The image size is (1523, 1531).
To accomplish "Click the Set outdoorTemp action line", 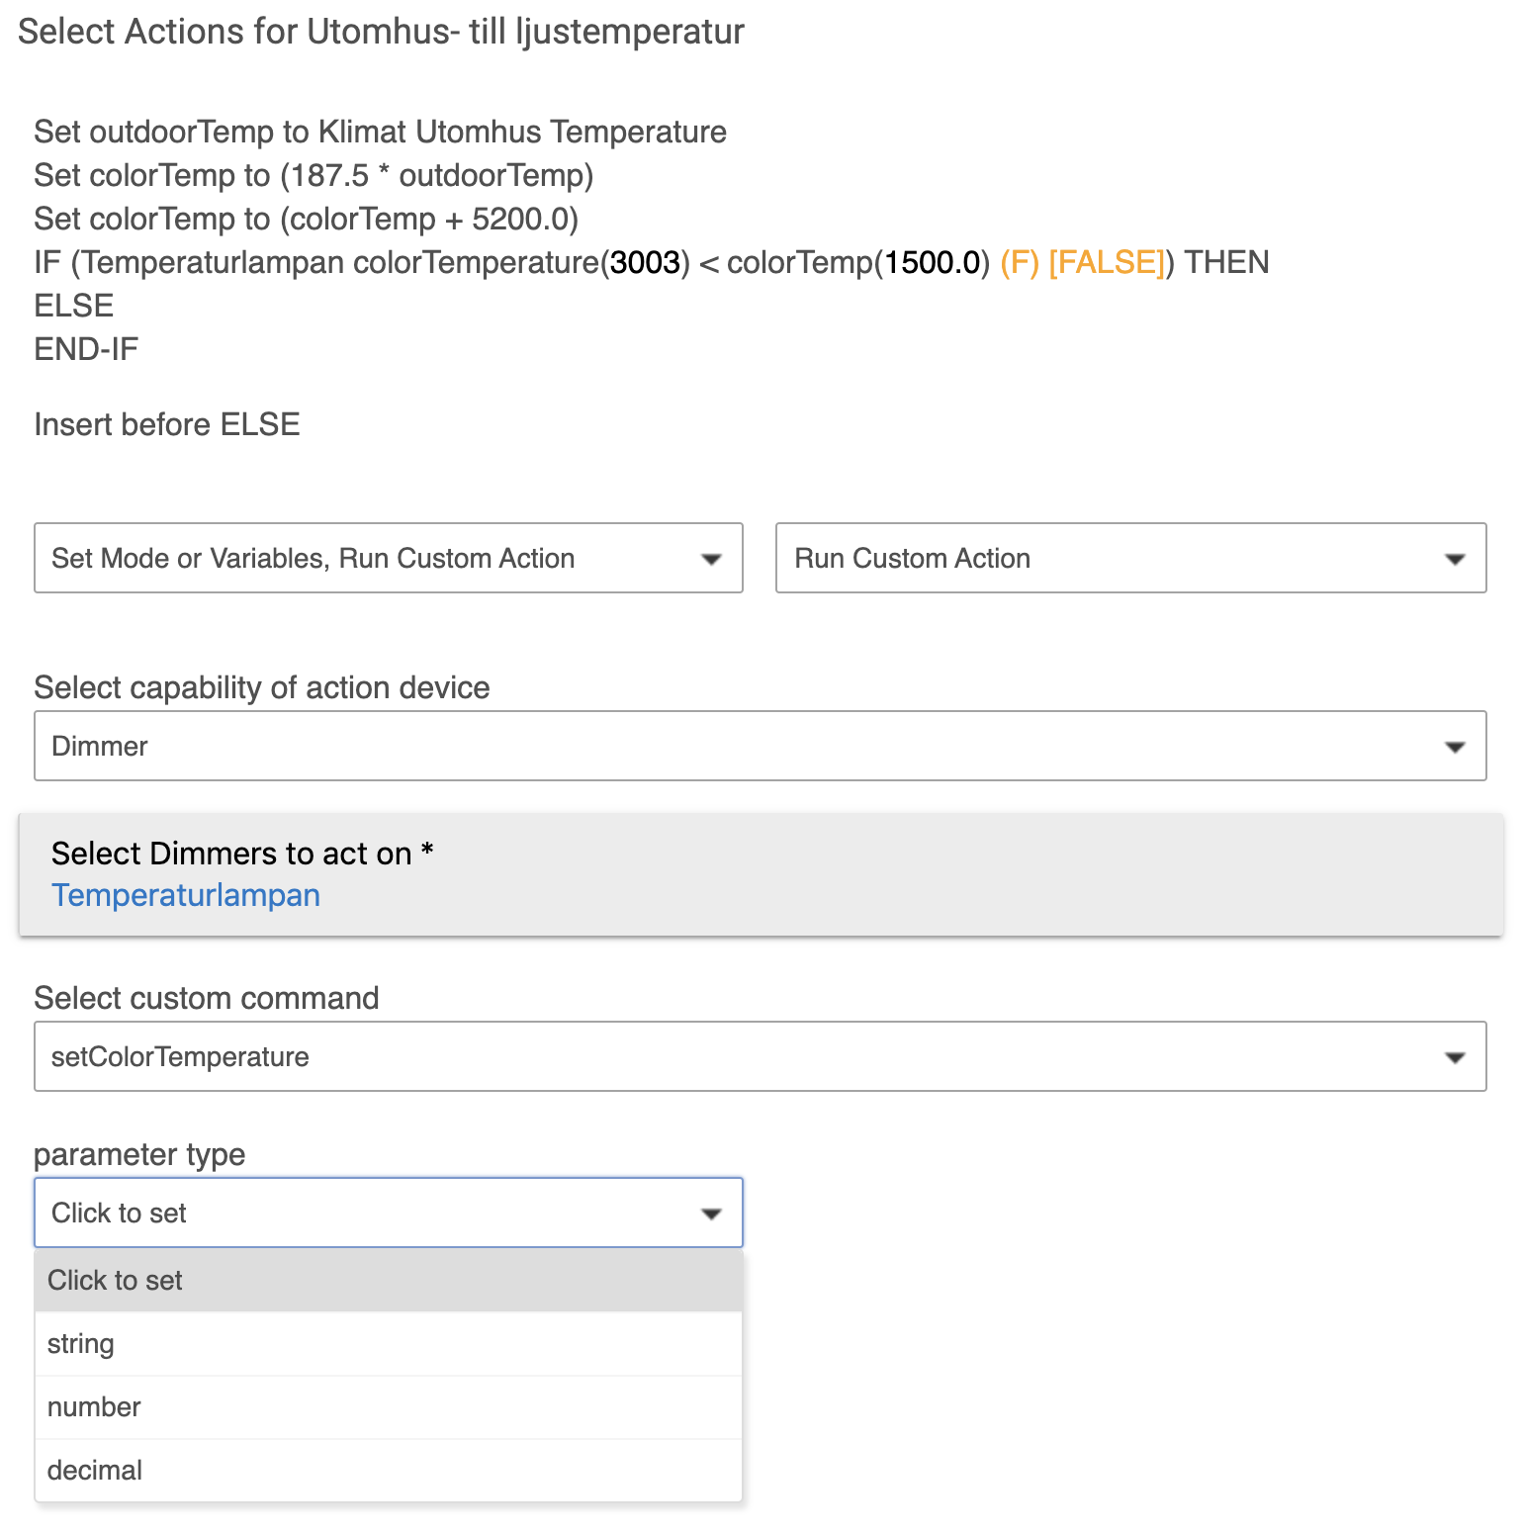I will 381,132.
